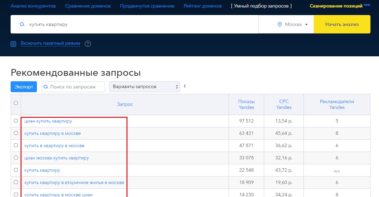Viewport: 379px width, 197px height.
Task: Expand the Варианты запросов dropdown
Action: (145, 87)
